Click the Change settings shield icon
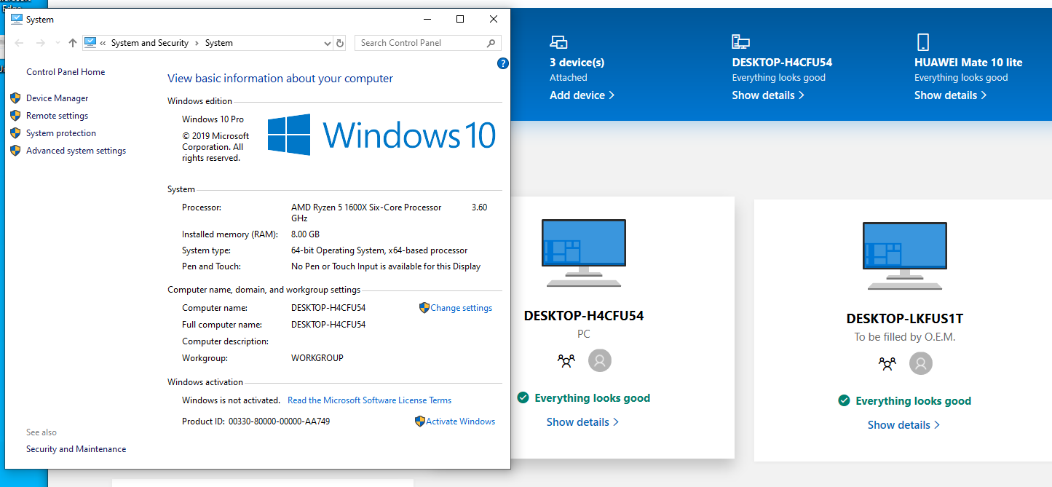Screen dimensions: 1052x487 point(424,308)
